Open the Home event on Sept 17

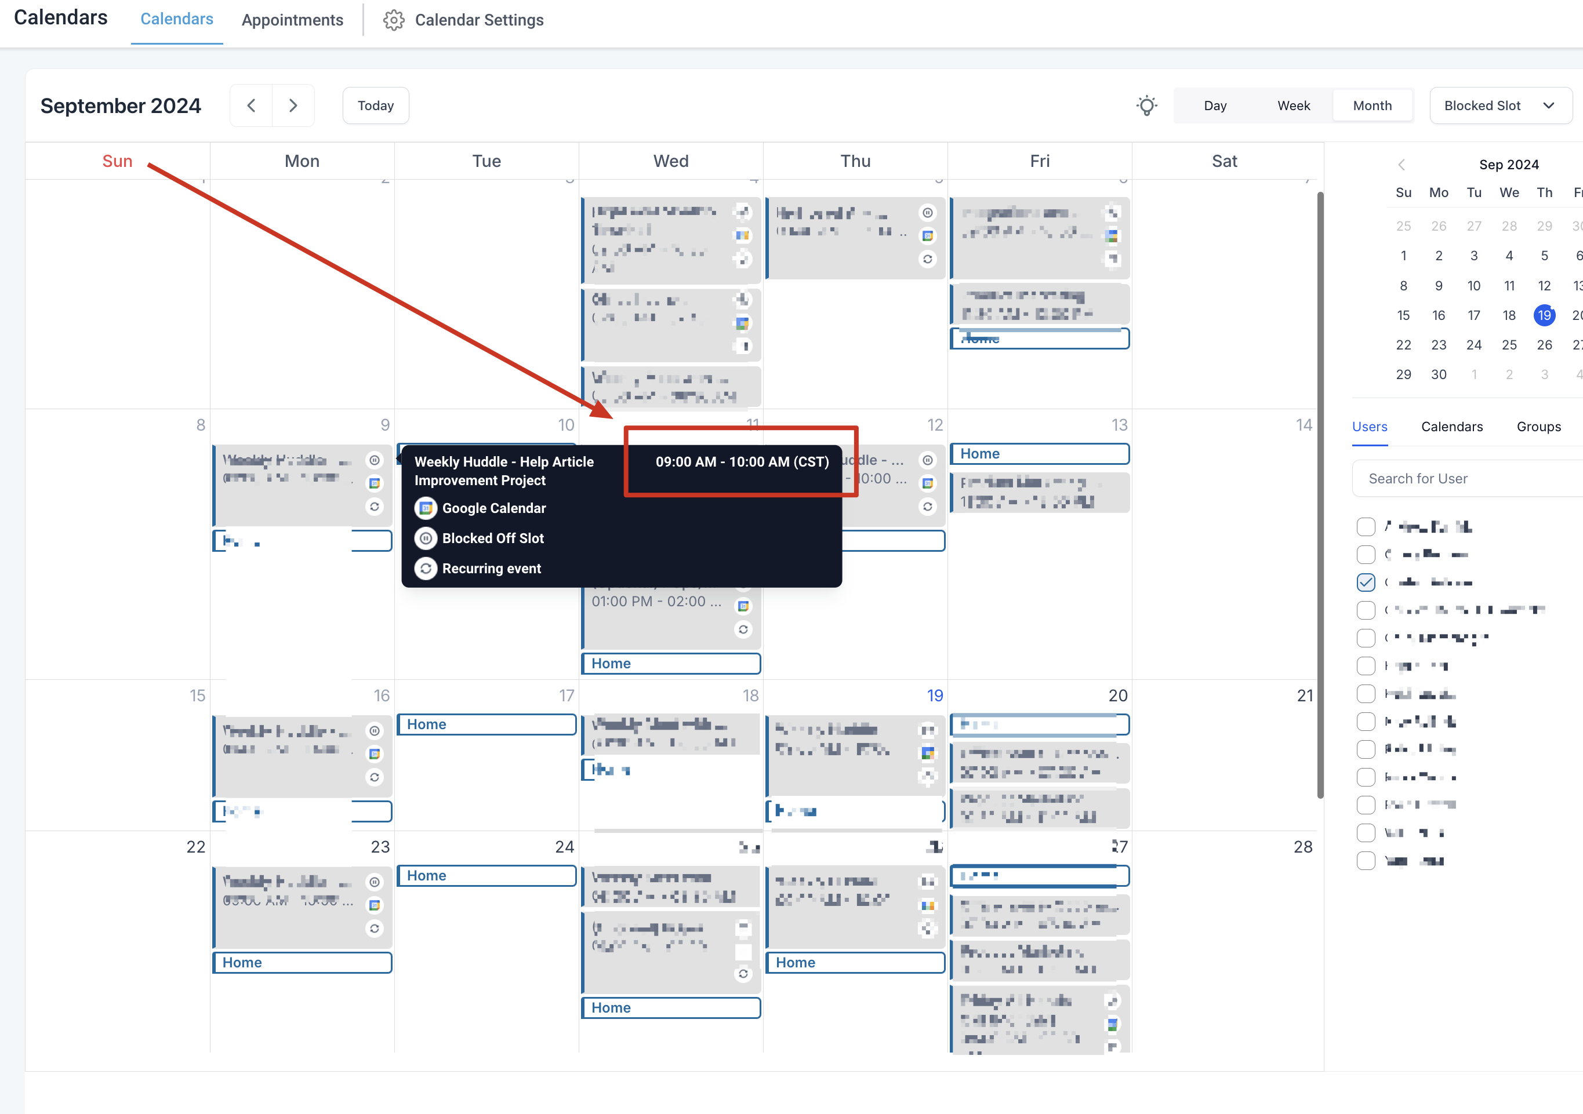click(x=486, y=724)
